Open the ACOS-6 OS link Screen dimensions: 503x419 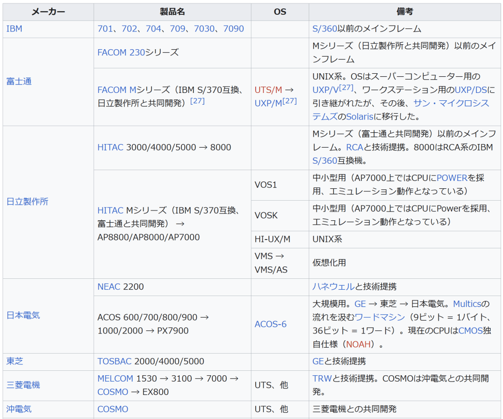[270, 325]
